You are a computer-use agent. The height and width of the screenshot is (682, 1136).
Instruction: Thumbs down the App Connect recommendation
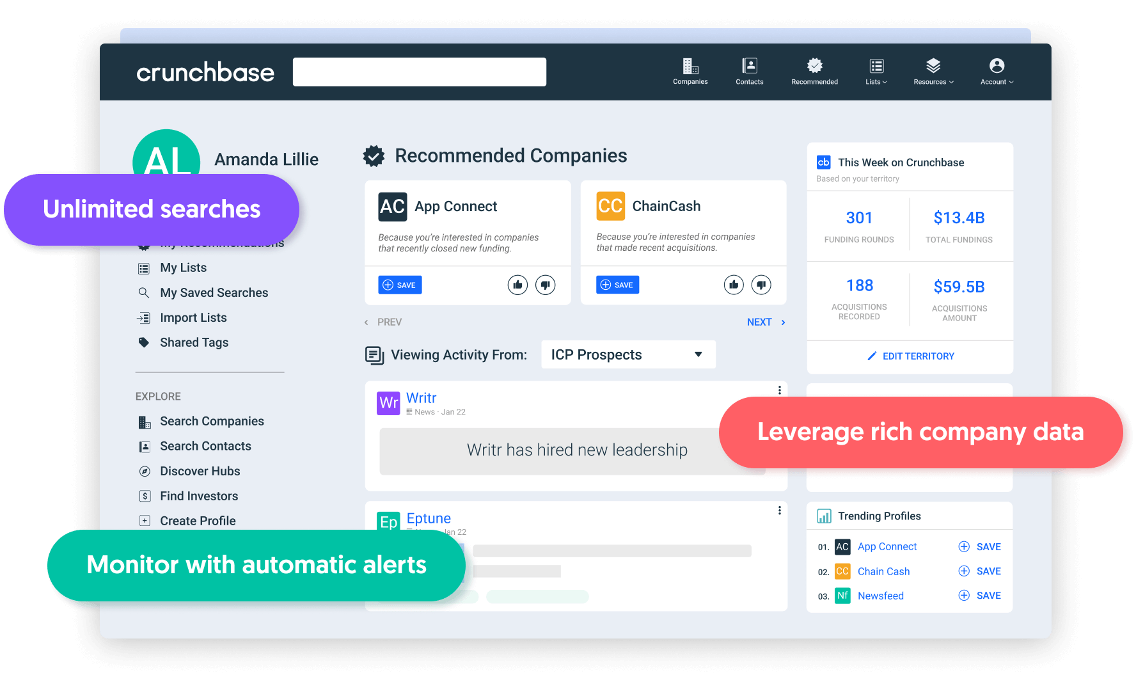click(545, 285)
